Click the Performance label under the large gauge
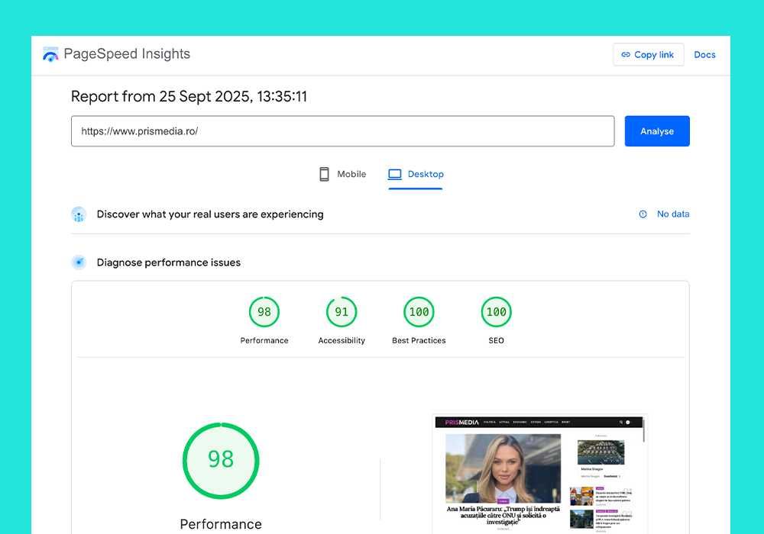The image size is (764, 534). [221, 524]
